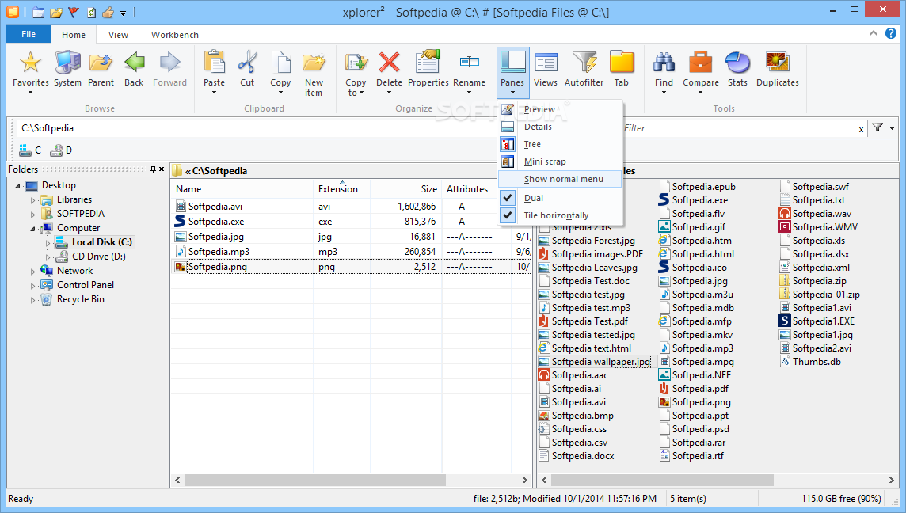Screen dimensions: 906x513
Task: Expand the Control Panel tree node
Action: click(x=33, y=285)
